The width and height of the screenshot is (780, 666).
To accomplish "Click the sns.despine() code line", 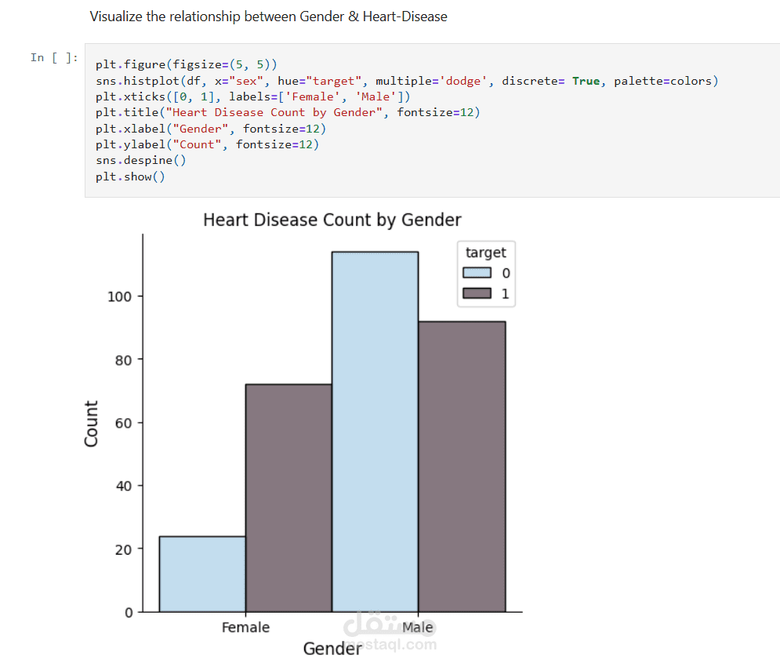I will point(141,160).
